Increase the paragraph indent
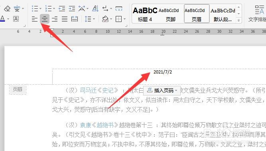This screenshot has width=266, height=151. coord(72,8)
